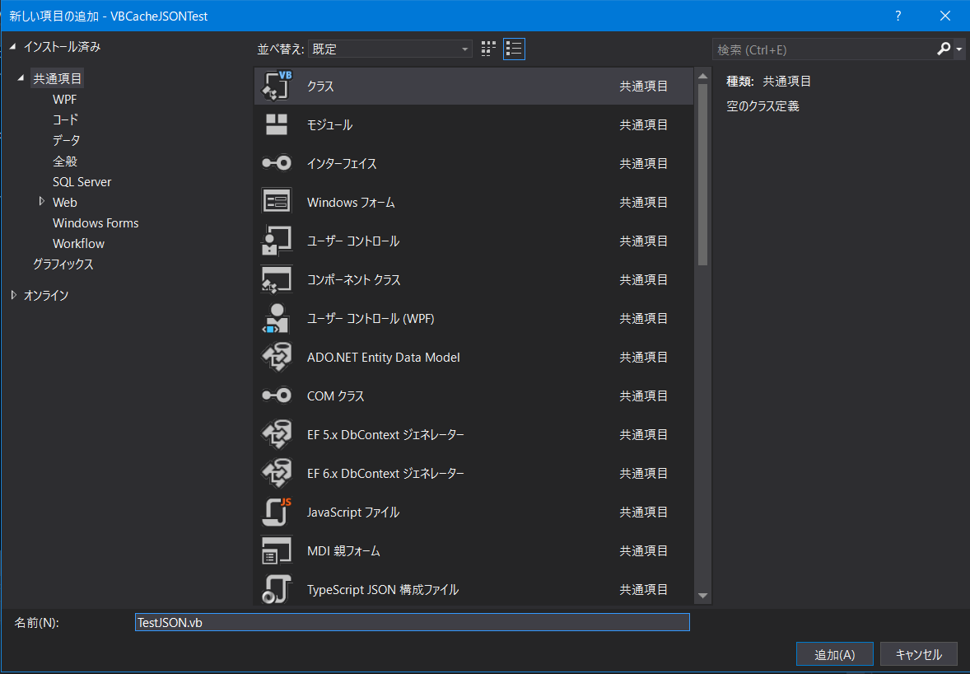This screenshot has height=674, width=970.
Task: Click the help question mark icon
Action: tap(898, 16)
